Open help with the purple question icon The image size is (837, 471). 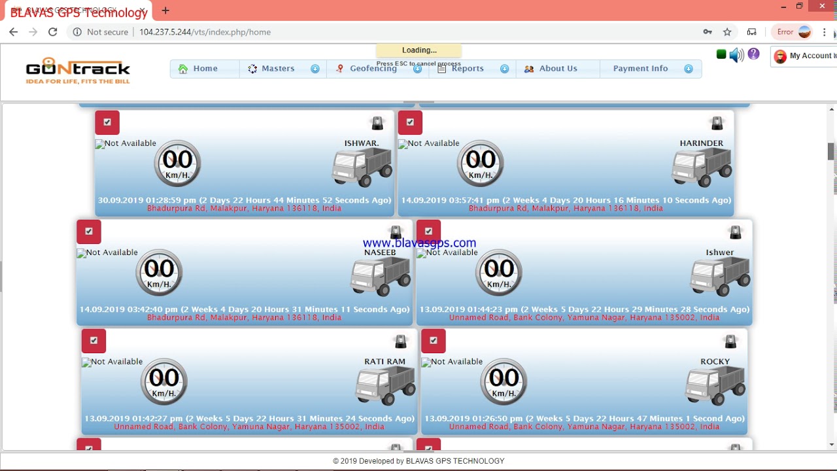754,54
